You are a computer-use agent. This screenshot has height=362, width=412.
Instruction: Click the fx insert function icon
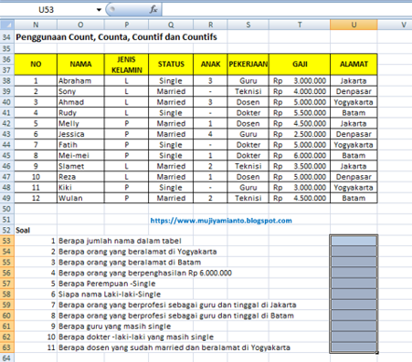point(153,10)
